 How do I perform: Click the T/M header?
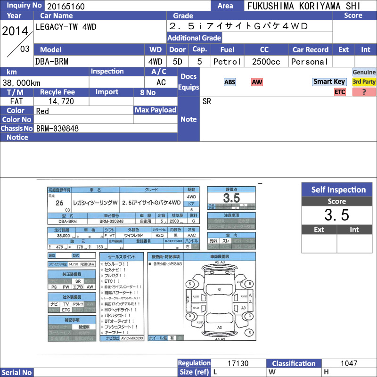coord(16,92)
